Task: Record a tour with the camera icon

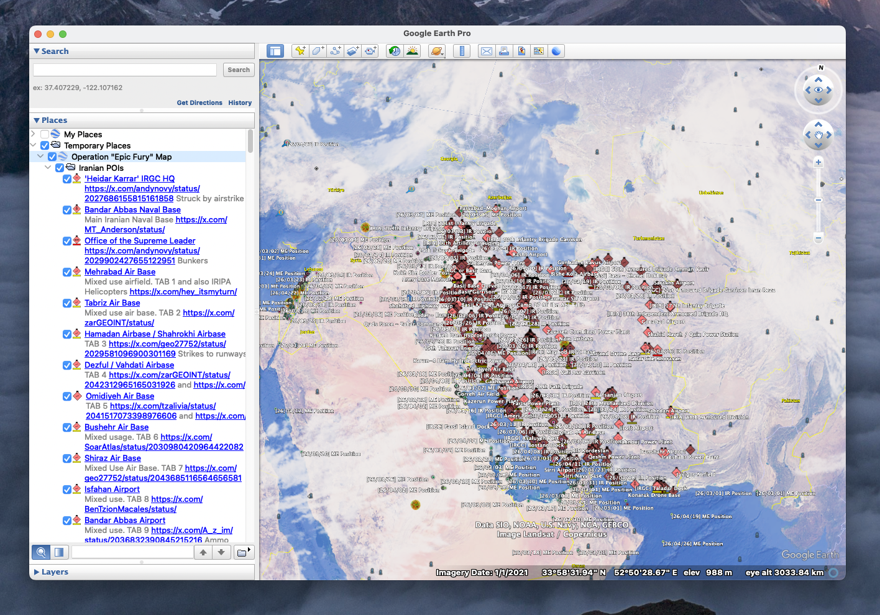Action: (x=370, y=51)
